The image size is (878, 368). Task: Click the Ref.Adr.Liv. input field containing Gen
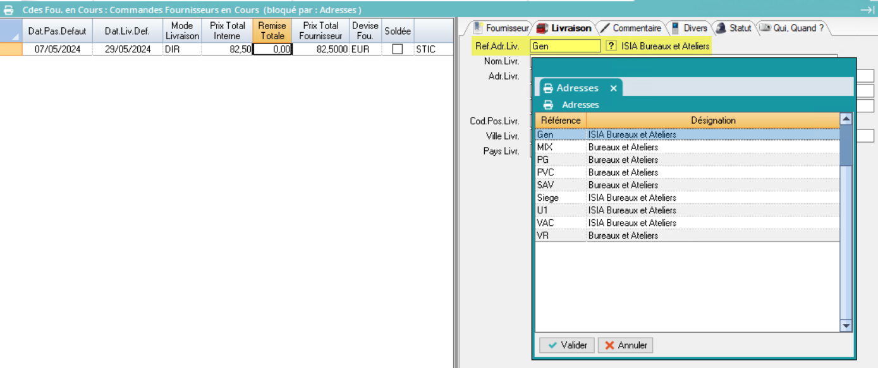pyautogui.click(x=565, y=46)
